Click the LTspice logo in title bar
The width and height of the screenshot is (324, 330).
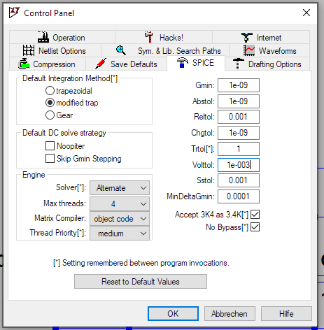(x=14, y=13)
